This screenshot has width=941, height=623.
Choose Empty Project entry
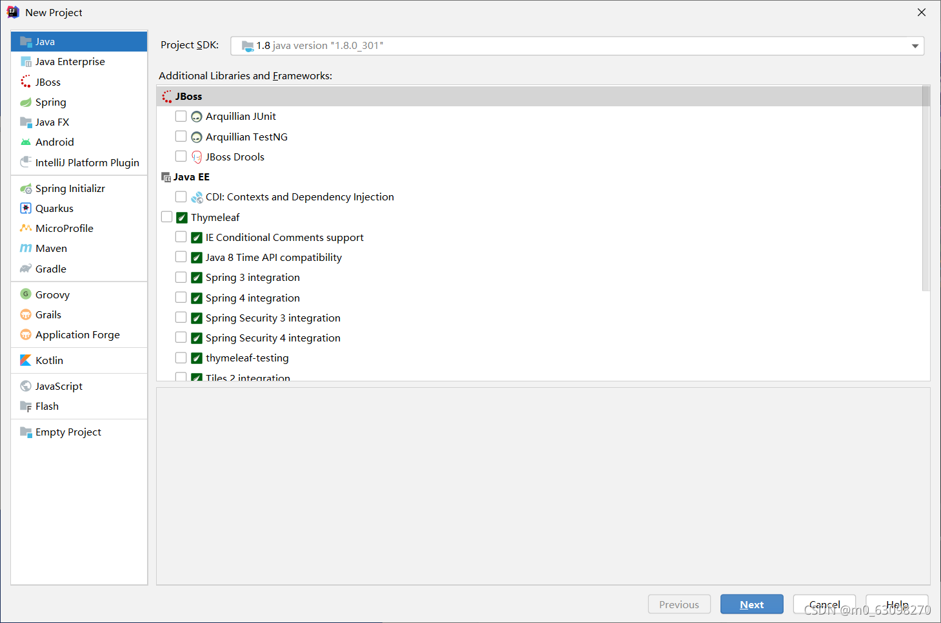click(68, 432)
